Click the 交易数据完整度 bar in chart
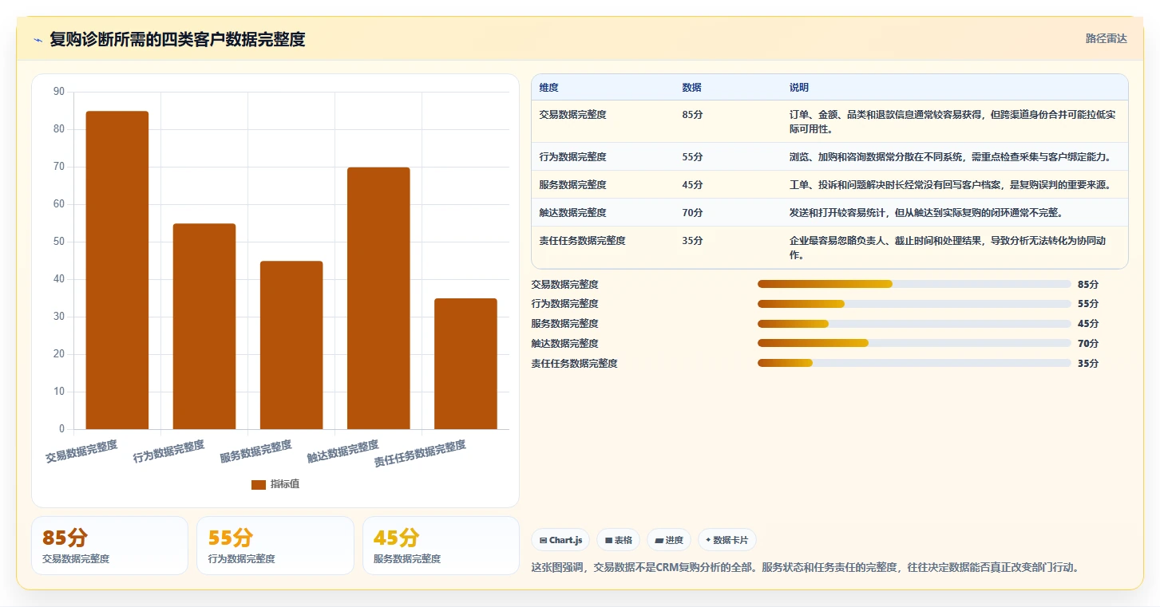This screenshot has height=607, width=1160. 117,270
